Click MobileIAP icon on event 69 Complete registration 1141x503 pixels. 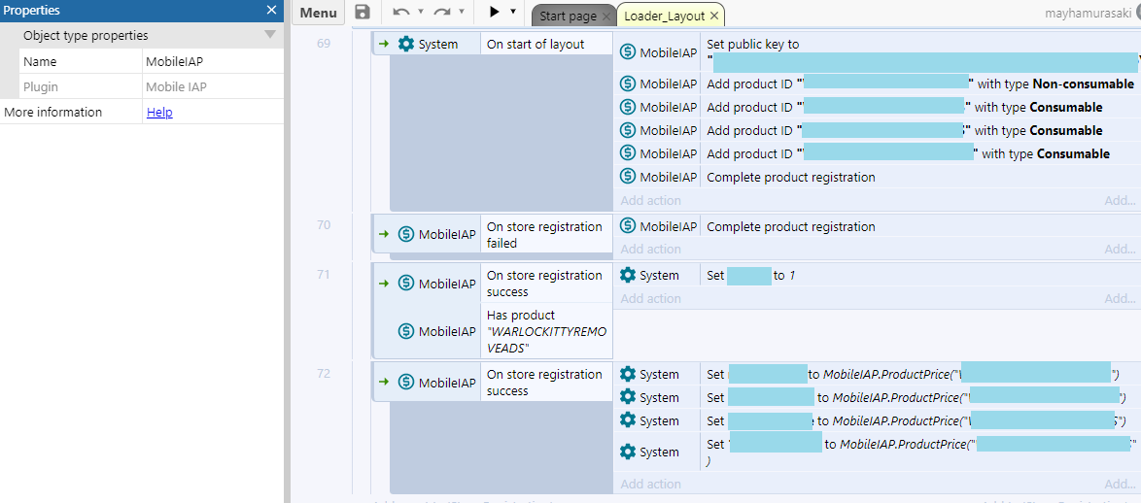[627, 177]
